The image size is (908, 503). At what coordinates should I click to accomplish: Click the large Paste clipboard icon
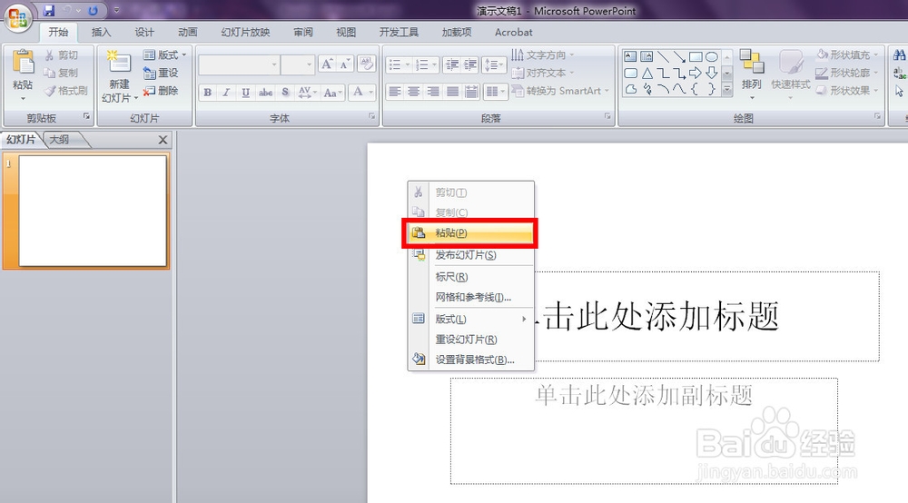coord(24,63)
